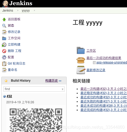Image resolution: width=127 pixels, height=132 pixels.
Task: Click the folder icon beside 工作空间
Action: 4,38
